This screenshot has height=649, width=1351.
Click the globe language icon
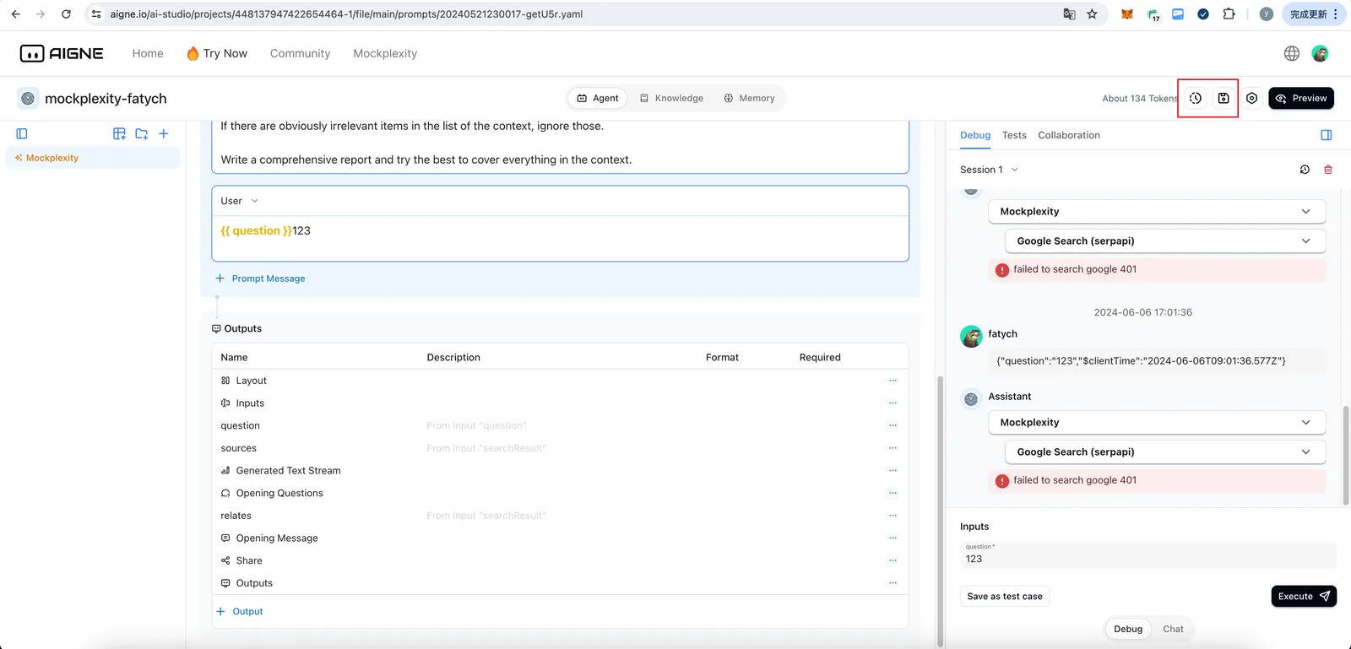point(1292,53)
